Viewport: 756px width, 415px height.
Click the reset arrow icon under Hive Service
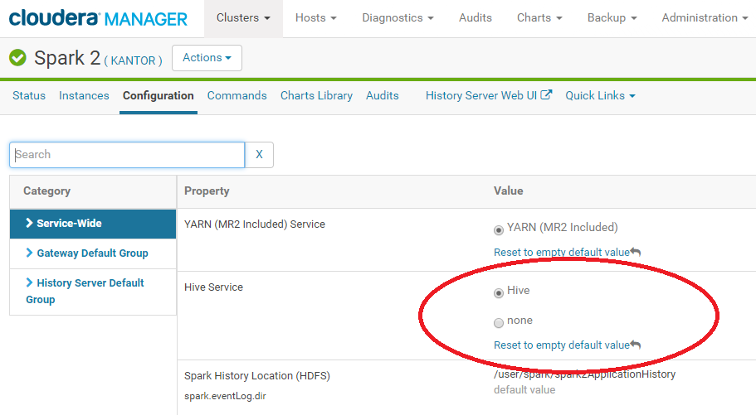[636, 345]
